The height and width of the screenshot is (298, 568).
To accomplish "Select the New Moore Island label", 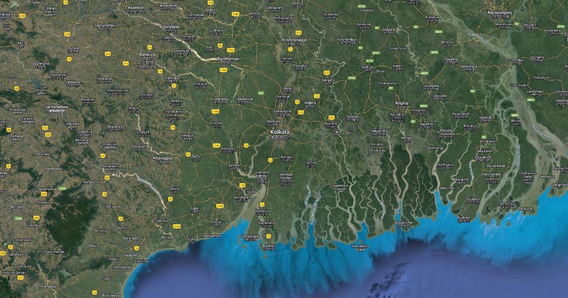I will [361, 248].
